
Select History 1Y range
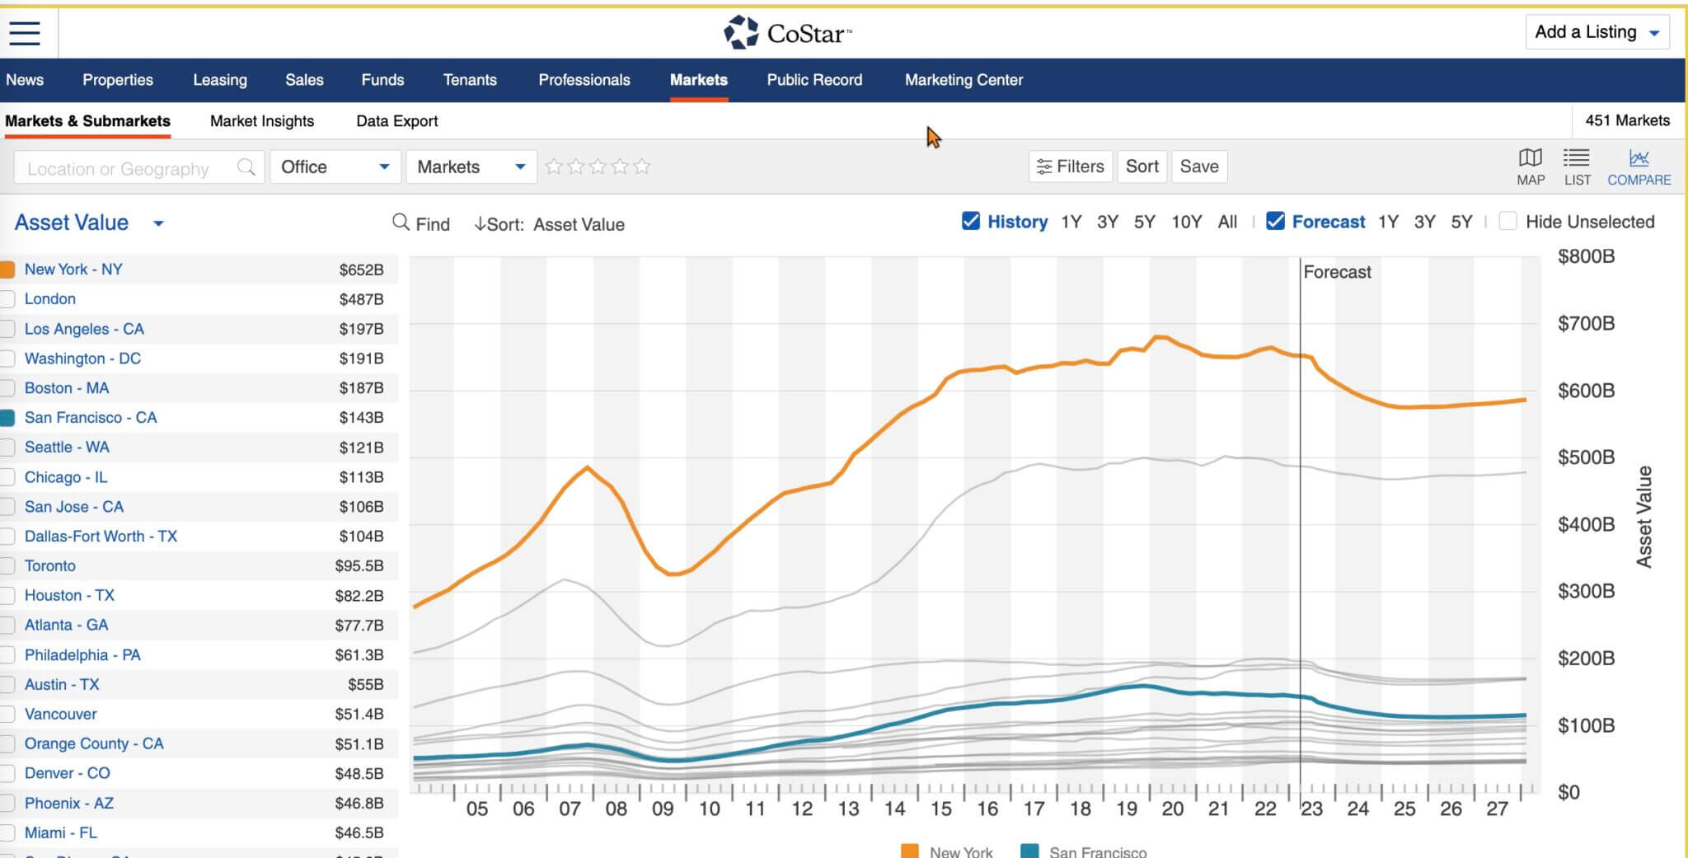click(x=1071, y=222)
